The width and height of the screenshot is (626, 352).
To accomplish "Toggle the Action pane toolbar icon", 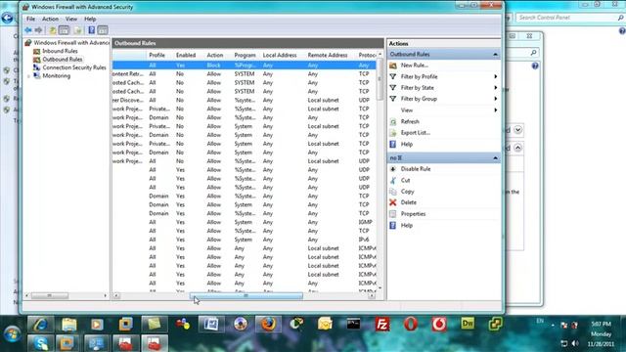I will click(103, 30).
